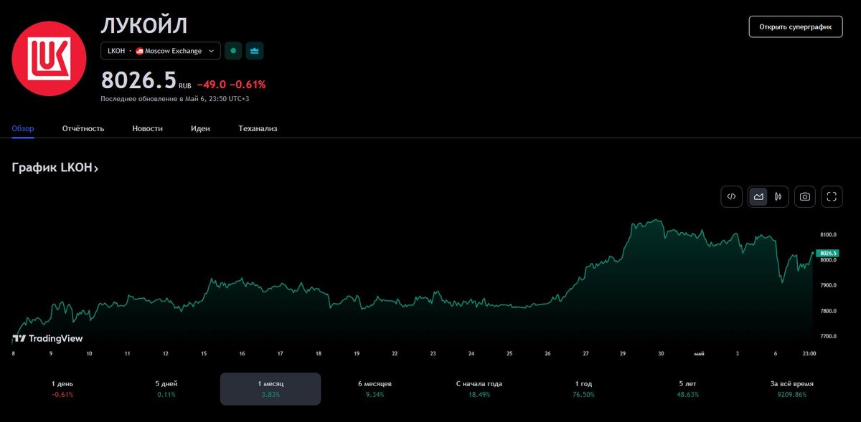Click the crown badge icon next to exchange
Image resolution: width=861 pixels, height=422 pixels.
pos(255,51)
